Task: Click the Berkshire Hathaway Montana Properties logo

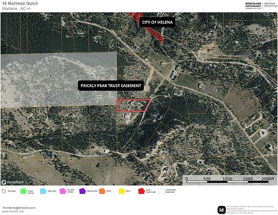Action: point(261,5)
